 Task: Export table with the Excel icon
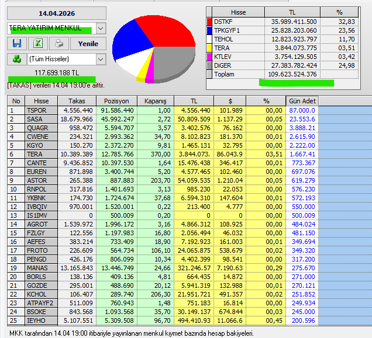tap(38, 44)
